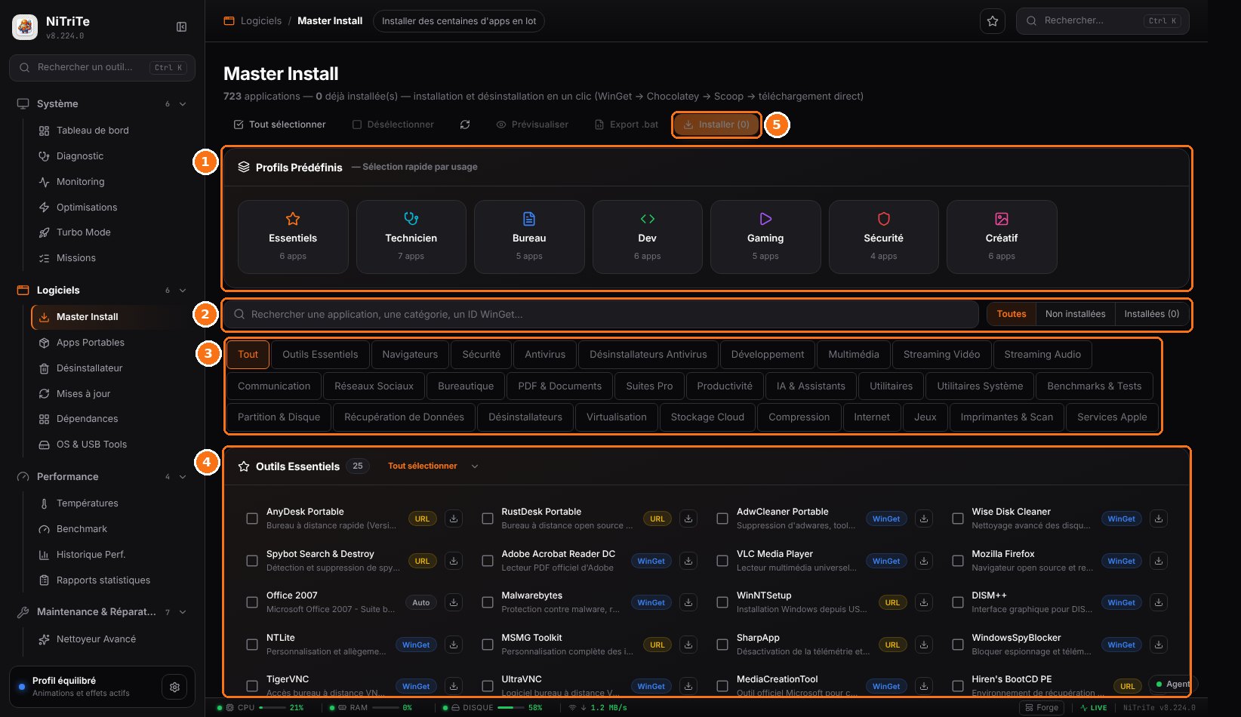The height and width of the screenshot is (717, 1241).
Task: Click Tout sélectionner in the toolbar
Action: pos(280,125)
